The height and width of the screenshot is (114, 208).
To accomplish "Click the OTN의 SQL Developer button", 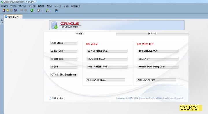I will tap(64, 75).
